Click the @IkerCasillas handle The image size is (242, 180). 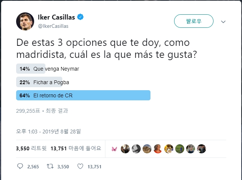(x=53, y=26)
